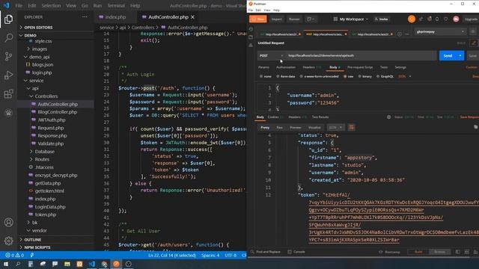Screen dimensions: 479x269
Task: Expand the NPM SCRIPTS section
Action: coord(37,247)
